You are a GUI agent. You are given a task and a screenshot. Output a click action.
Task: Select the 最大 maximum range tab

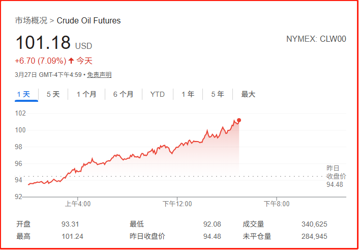coord(248,94)
